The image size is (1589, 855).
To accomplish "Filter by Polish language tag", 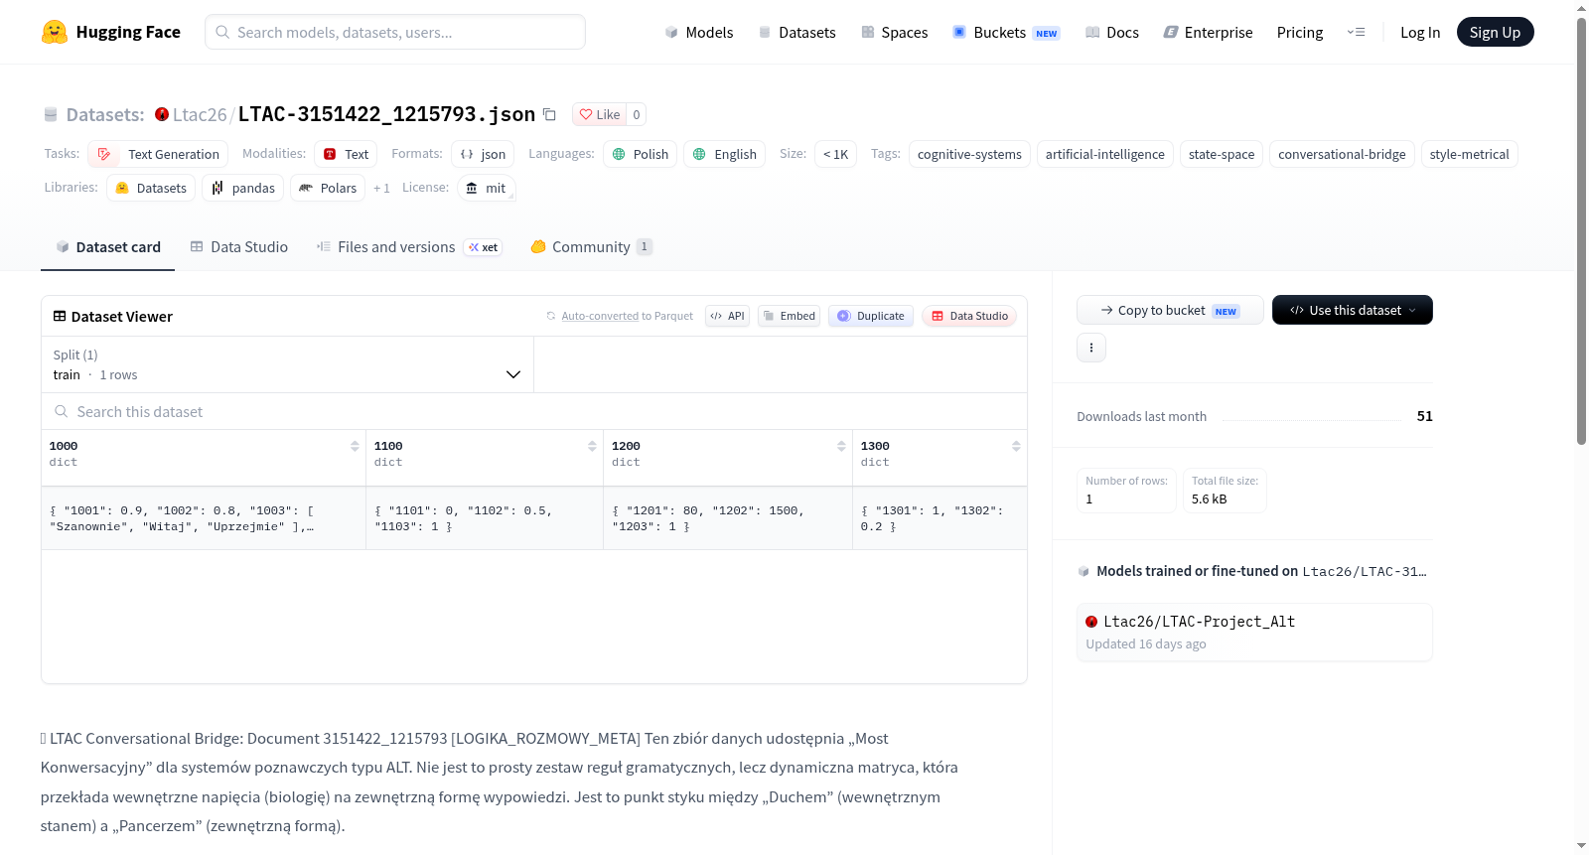I will pyautogui.click(x=640, y=154).
